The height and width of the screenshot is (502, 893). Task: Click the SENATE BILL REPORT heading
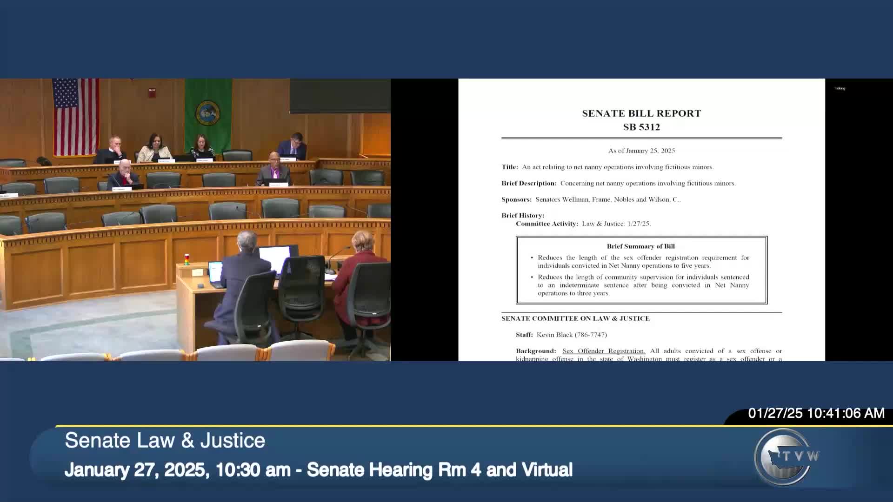641,113
